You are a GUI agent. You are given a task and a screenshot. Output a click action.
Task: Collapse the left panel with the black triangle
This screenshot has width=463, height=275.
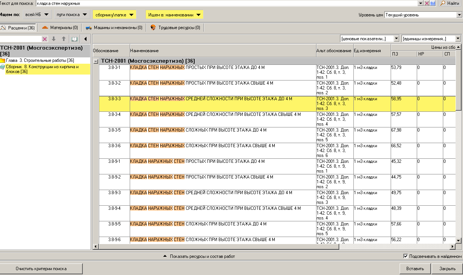click(x=85, y=39)
